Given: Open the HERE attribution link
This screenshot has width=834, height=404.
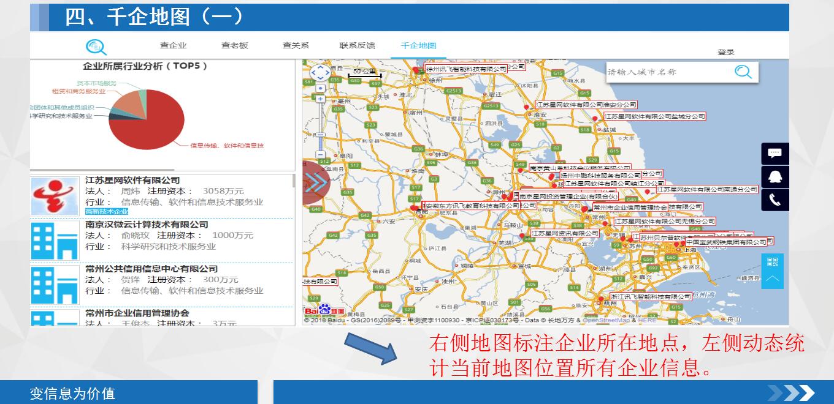Looking at the screenshot, I should point(647,320).
